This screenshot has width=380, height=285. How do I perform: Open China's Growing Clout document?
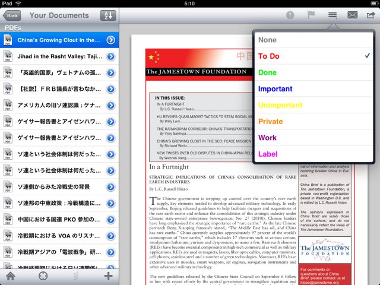click(x=59, y=40)
